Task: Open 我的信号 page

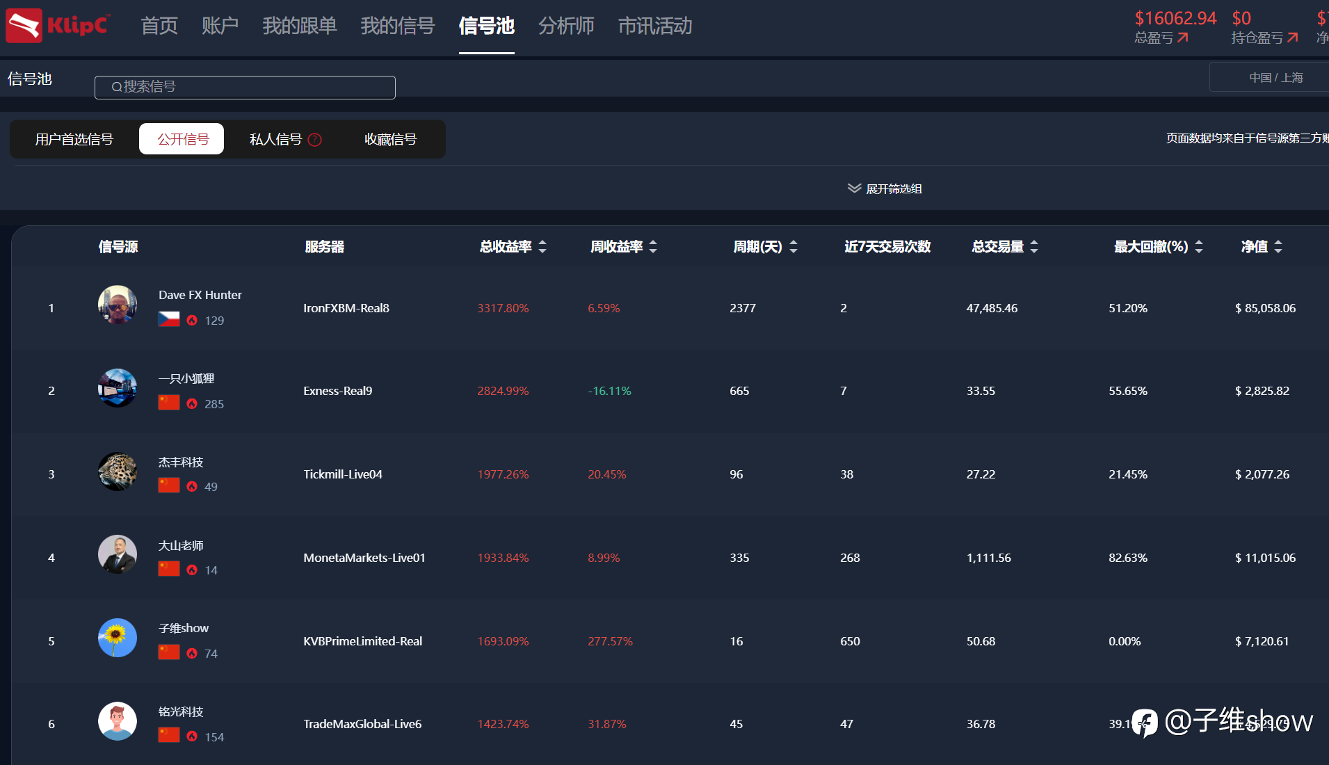Action: click(x=398, y=26)
